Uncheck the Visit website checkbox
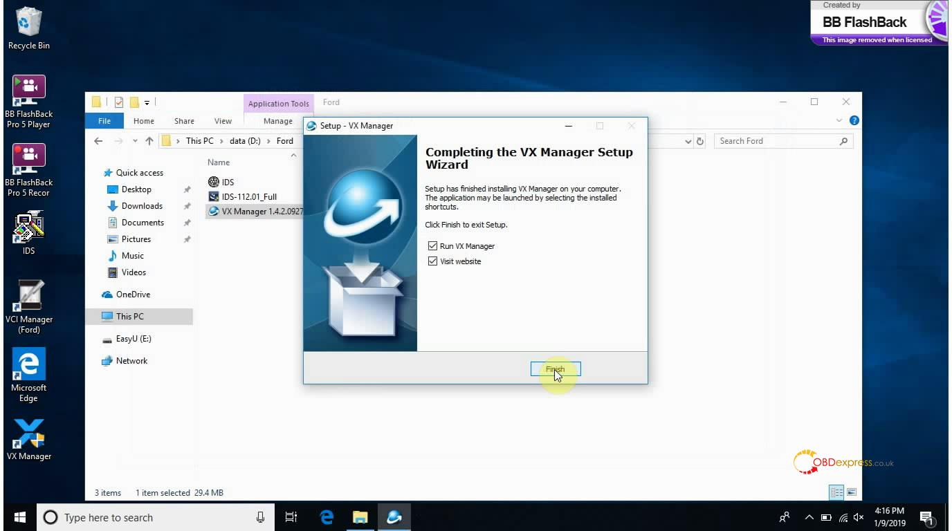The height and width of the screenshot is (531, 952). click(x=433, y=261)
